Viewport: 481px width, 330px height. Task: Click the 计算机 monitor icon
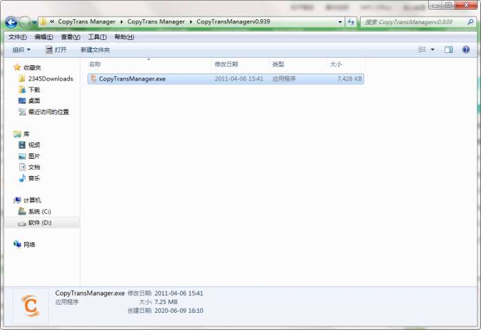(17, 200)
